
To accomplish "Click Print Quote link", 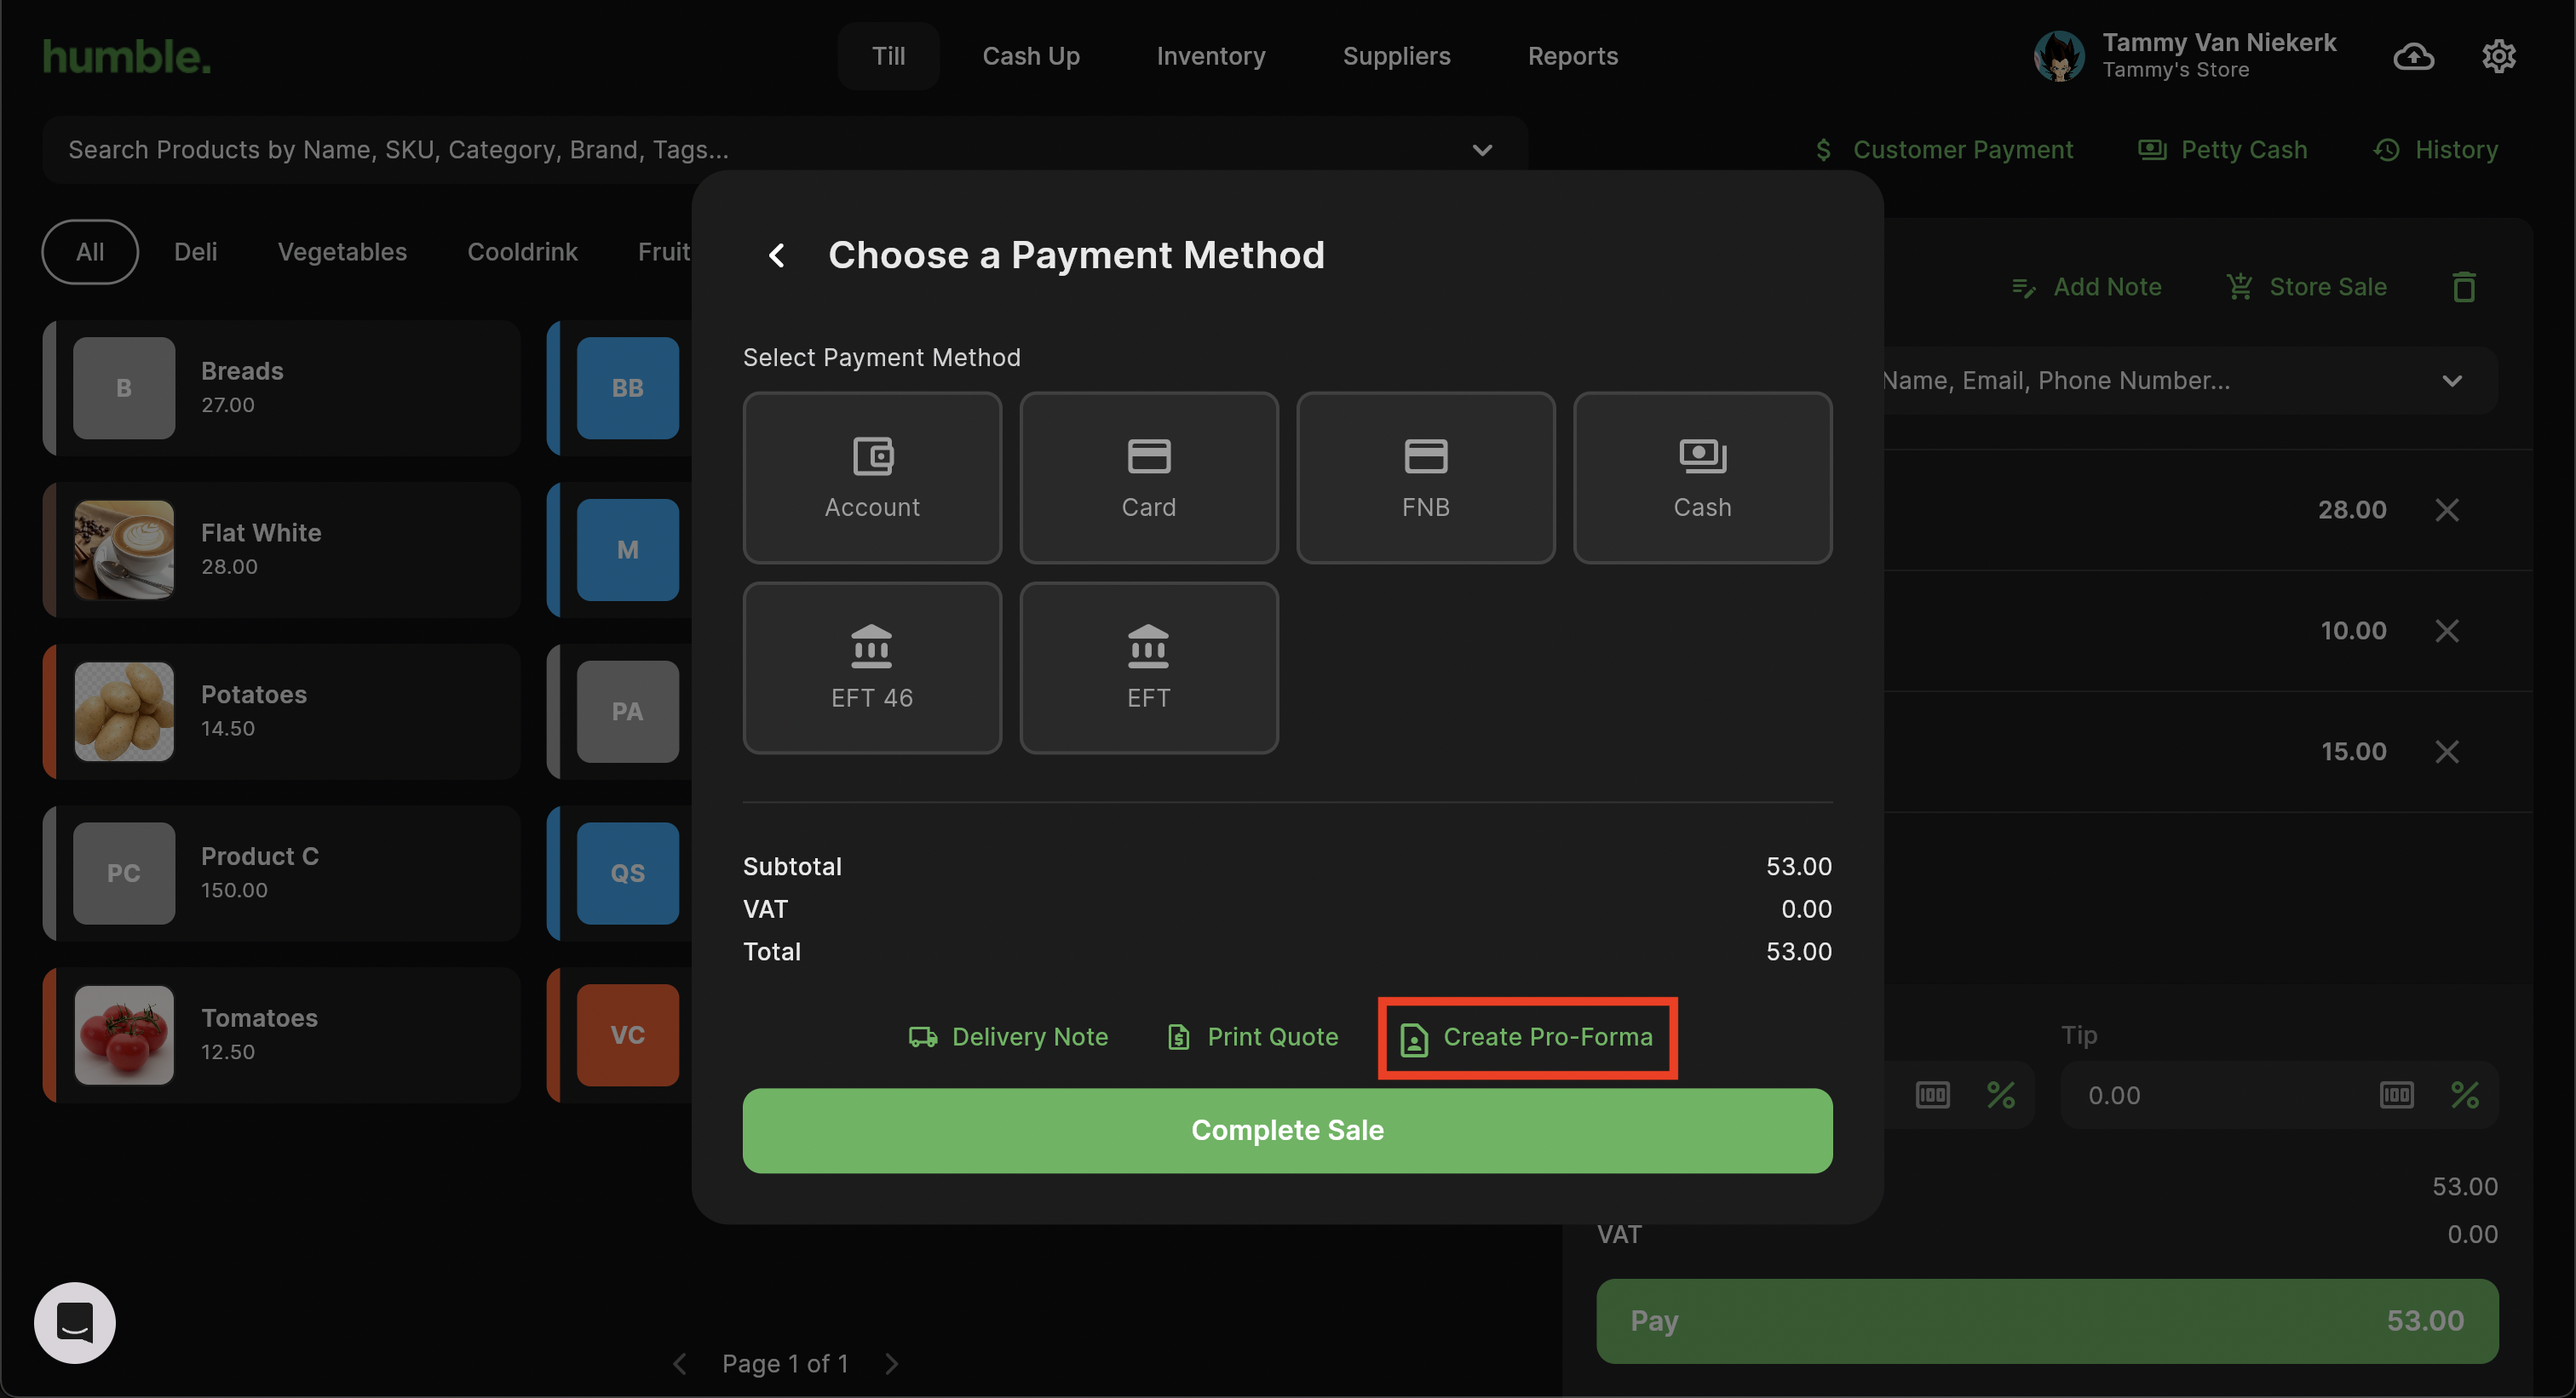I will click(x=1252, y=1037).
